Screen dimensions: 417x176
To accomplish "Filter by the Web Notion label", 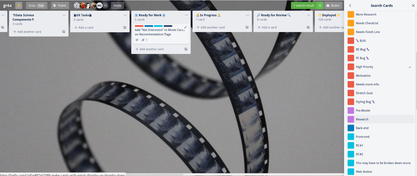I will pyautogui.click(x=381, y=171).
